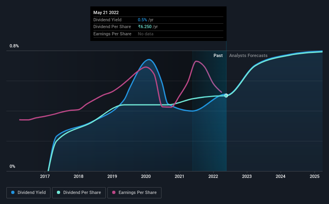Click the 2022 x-axis label
The width and height of the screenshot is (329, 204).
pos(213,176)
